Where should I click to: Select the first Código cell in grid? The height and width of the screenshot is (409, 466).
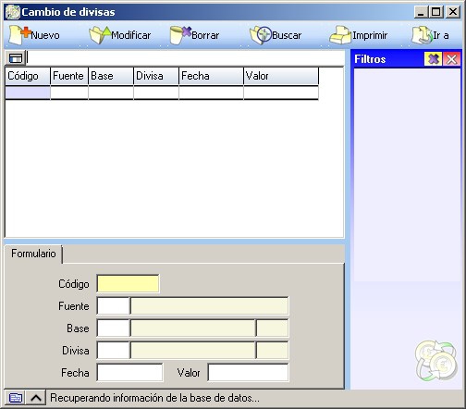[x=28, y=93]
